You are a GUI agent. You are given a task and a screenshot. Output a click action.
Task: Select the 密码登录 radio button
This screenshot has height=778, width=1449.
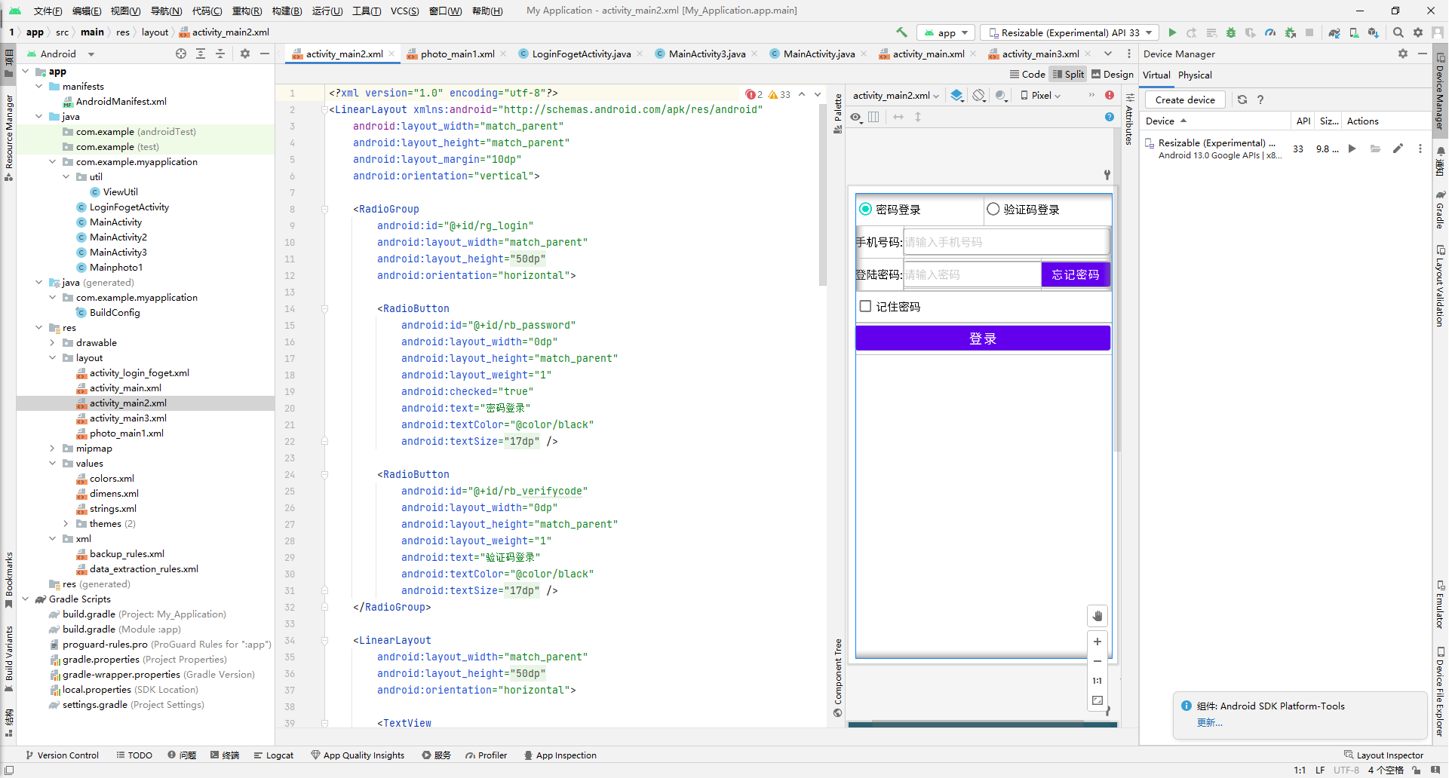[x=866, y=210]
